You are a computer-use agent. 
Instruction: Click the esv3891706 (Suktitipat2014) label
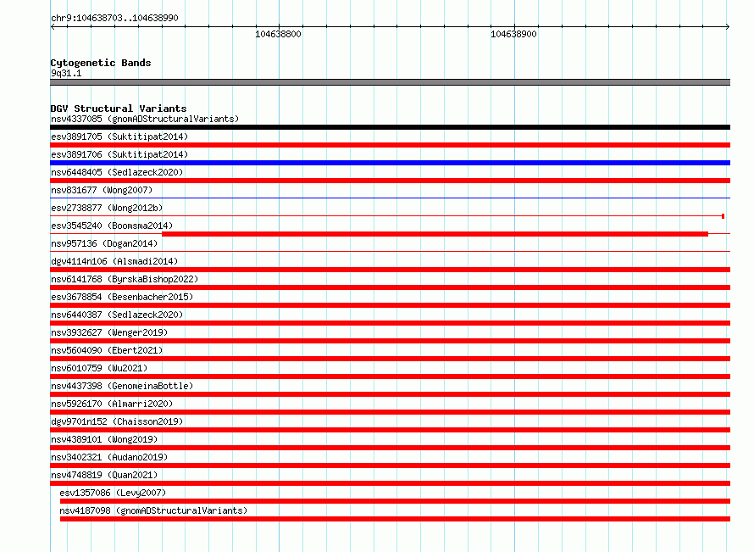pos(119,154)
